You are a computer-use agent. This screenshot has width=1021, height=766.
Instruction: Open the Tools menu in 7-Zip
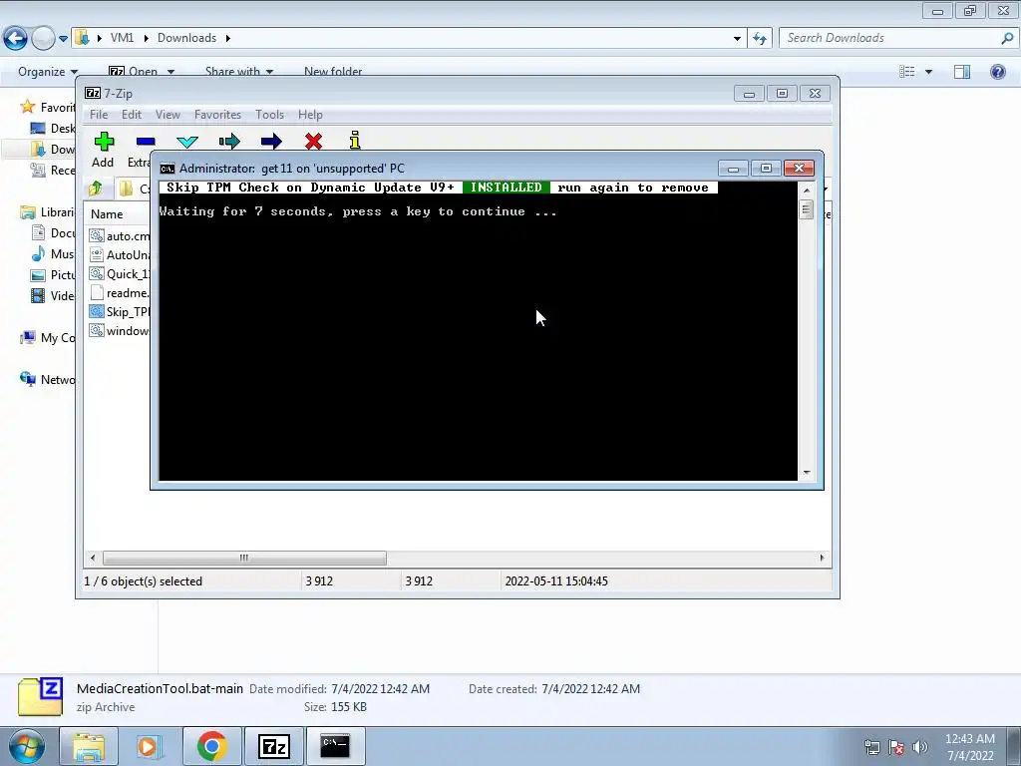(x=269, y=115)
